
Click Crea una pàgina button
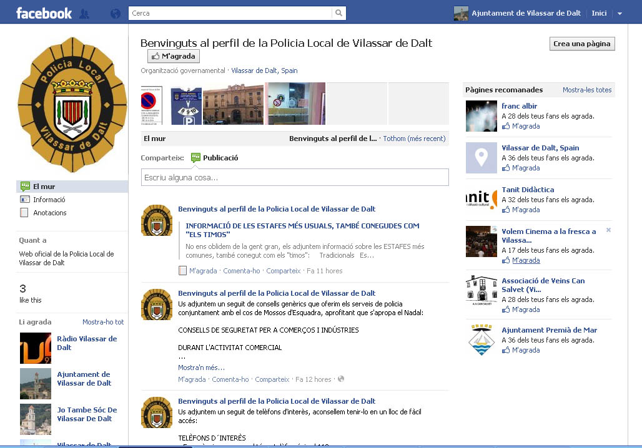(x=582, y=44)
